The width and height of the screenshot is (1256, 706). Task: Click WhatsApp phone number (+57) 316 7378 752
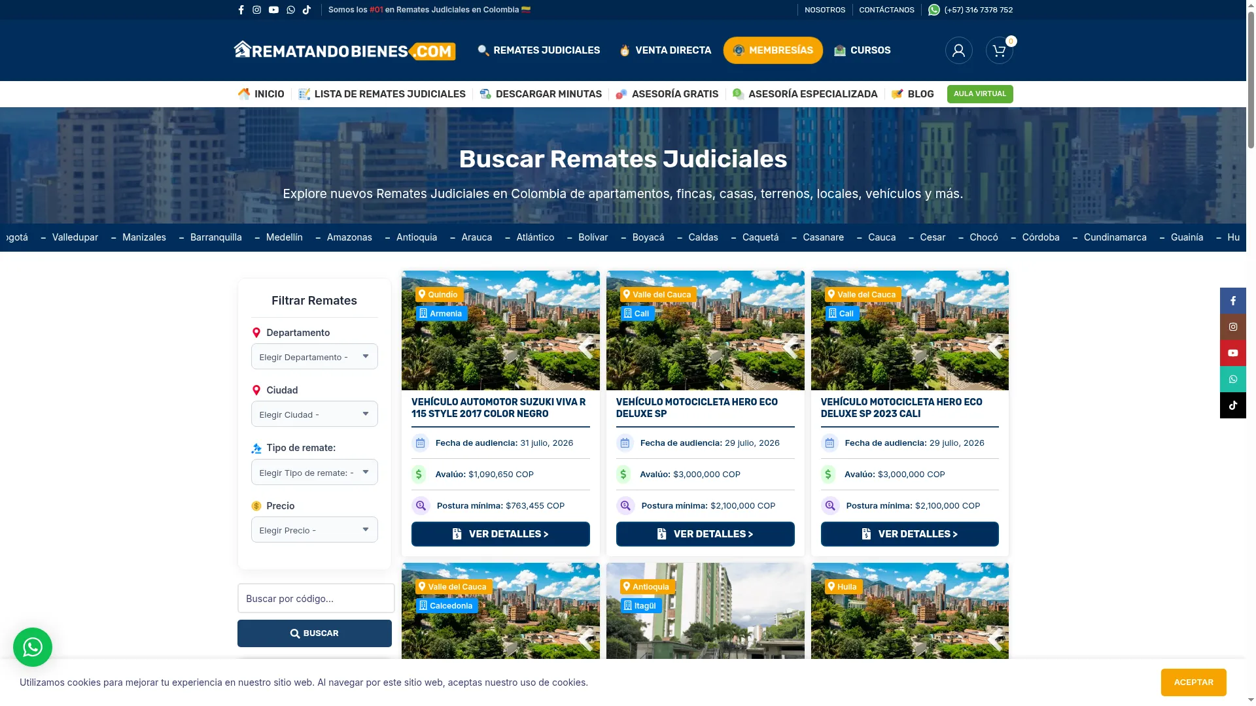(x=970, y=10)
